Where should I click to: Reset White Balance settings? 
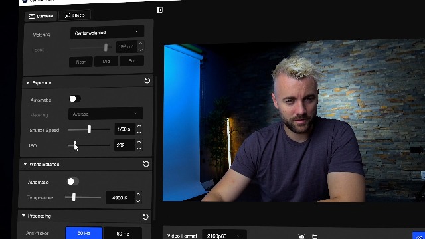click(x=146, y=164)
